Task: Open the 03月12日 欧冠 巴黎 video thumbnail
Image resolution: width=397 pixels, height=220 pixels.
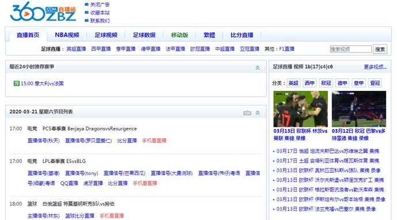Action: [x=359, y=109]
